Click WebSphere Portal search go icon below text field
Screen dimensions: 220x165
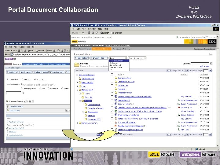coord(23,93)
